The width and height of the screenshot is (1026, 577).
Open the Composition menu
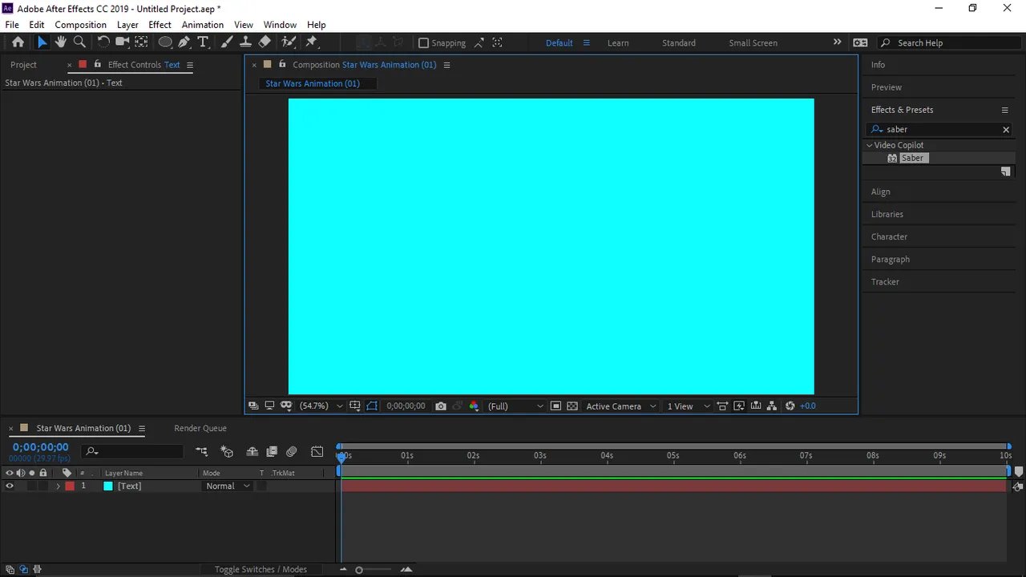pos(80,25)
